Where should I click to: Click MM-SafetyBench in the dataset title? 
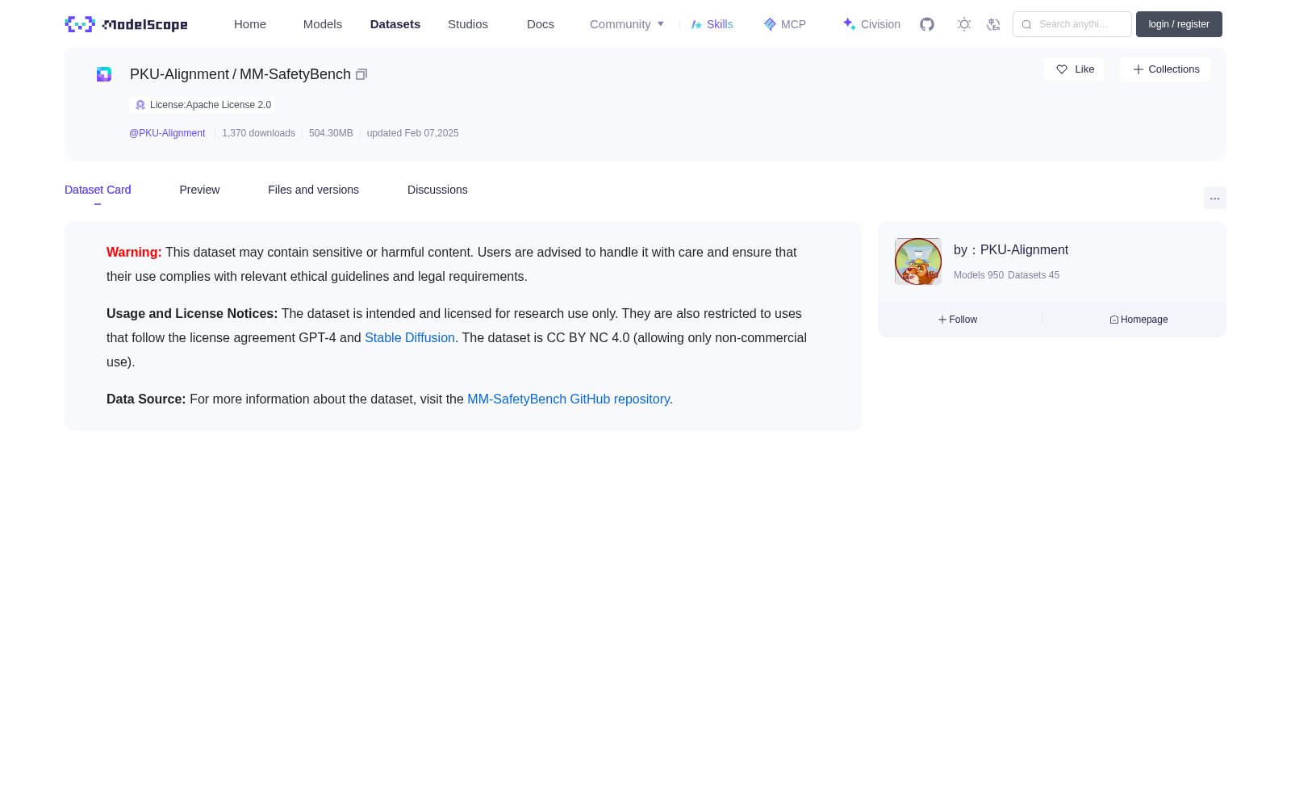point(295,74)
